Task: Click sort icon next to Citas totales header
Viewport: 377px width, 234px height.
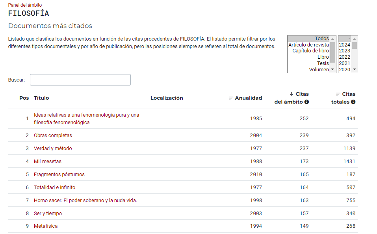Action: pyautogui.click(x=338, y=94)
